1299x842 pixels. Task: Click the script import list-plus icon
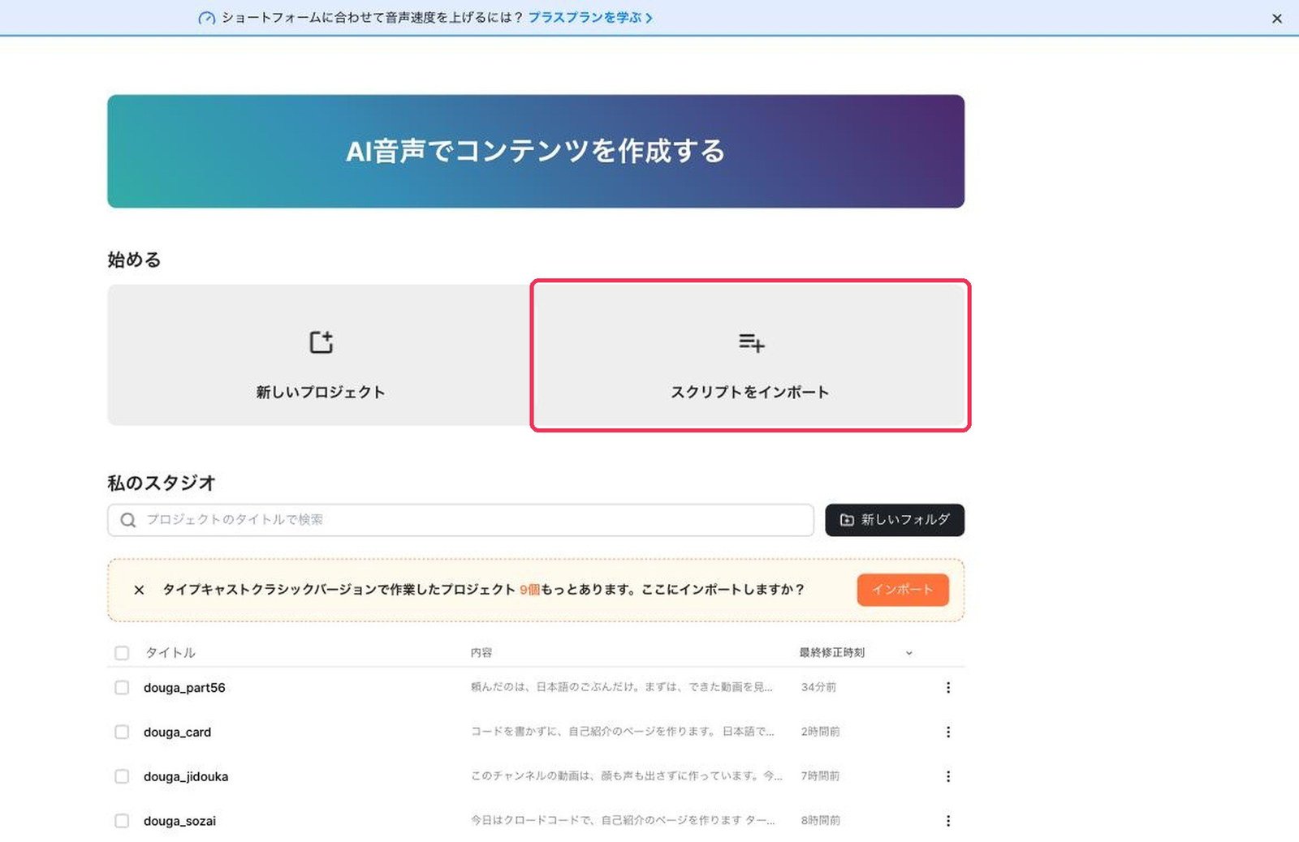[x=751, y=342]
